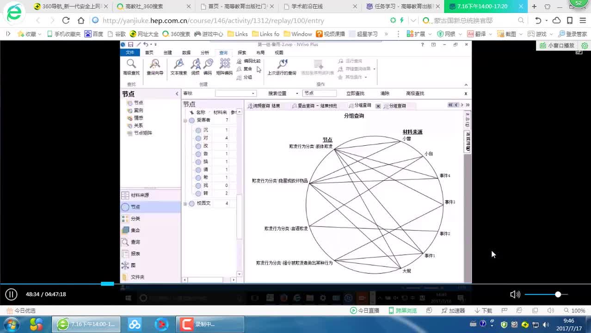The height and width of the screenshot is (333, 591).
Task: Open 查询 in navigation sidebar
Action: 150,242
